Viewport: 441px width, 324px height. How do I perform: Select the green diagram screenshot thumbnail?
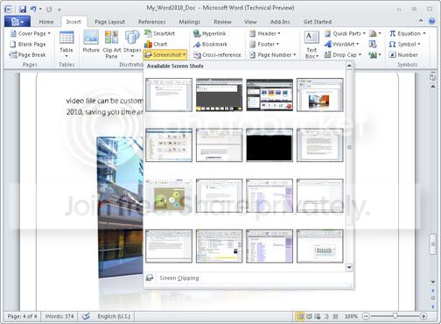[x=169, y=195]
